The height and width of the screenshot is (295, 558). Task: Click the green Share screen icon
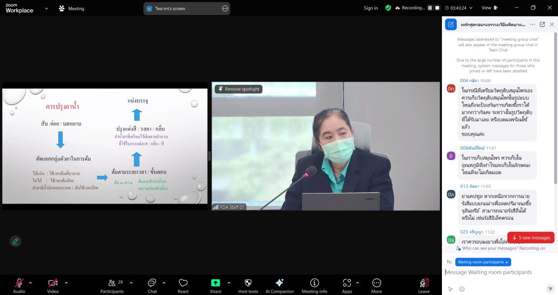[x=215, y=283]
